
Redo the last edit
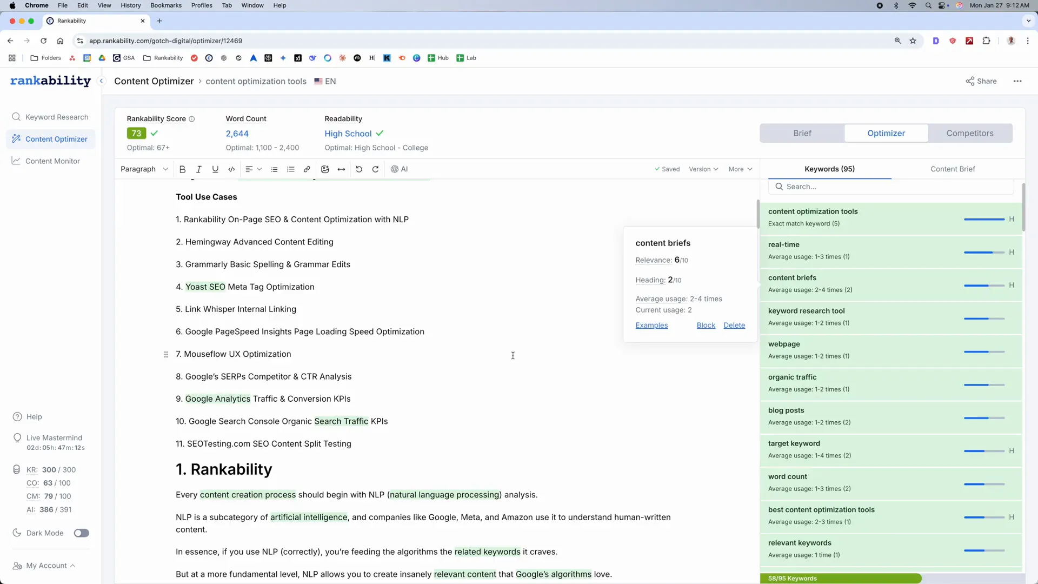click(x=375, y=169)
